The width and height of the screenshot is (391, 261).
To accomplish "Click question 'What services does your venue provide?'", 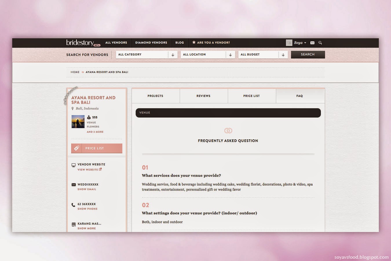I will click(181, 175).
